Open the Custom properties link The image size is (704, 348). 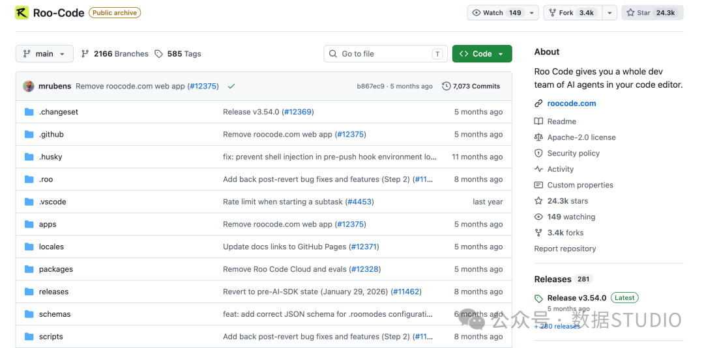580,185
